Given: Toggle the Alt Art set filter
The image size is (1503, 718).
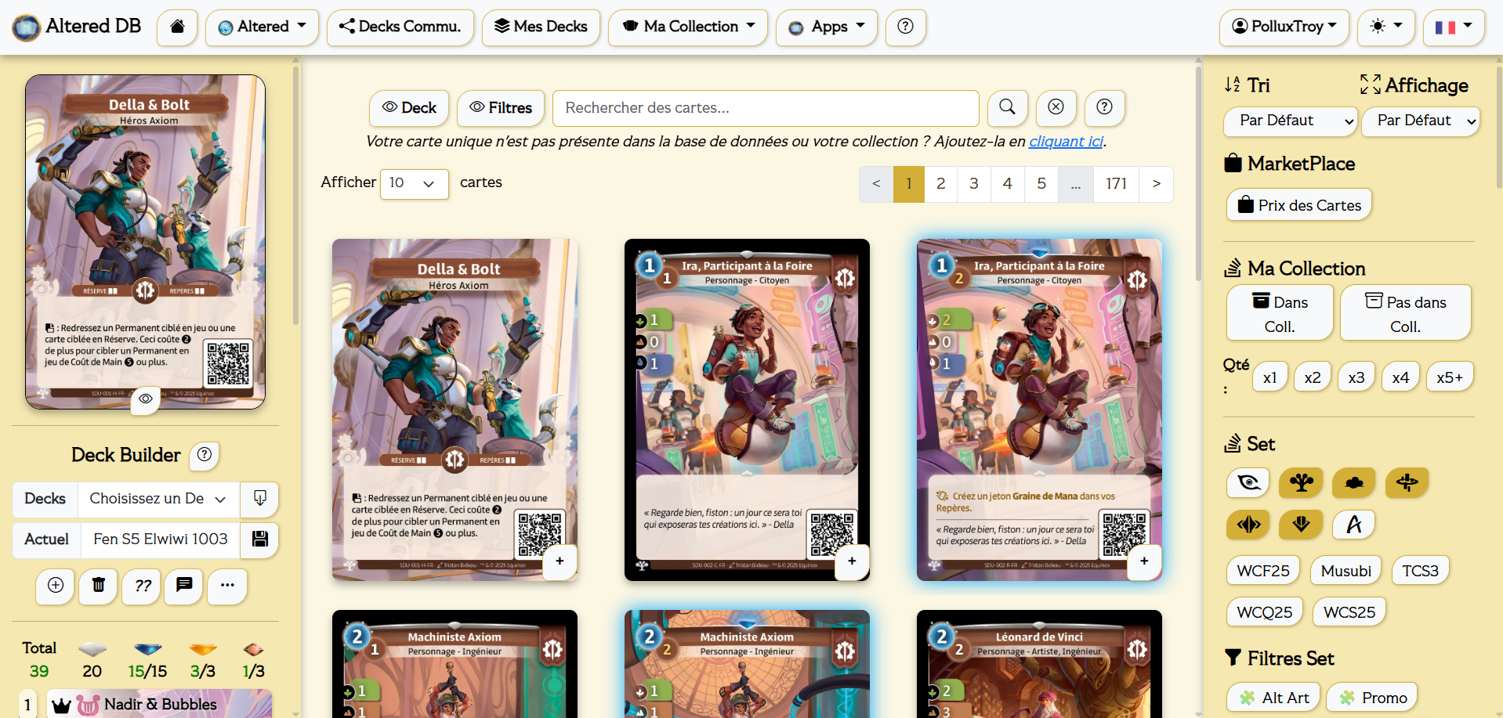Looking at the screenshot, I should coord(1273,698).
